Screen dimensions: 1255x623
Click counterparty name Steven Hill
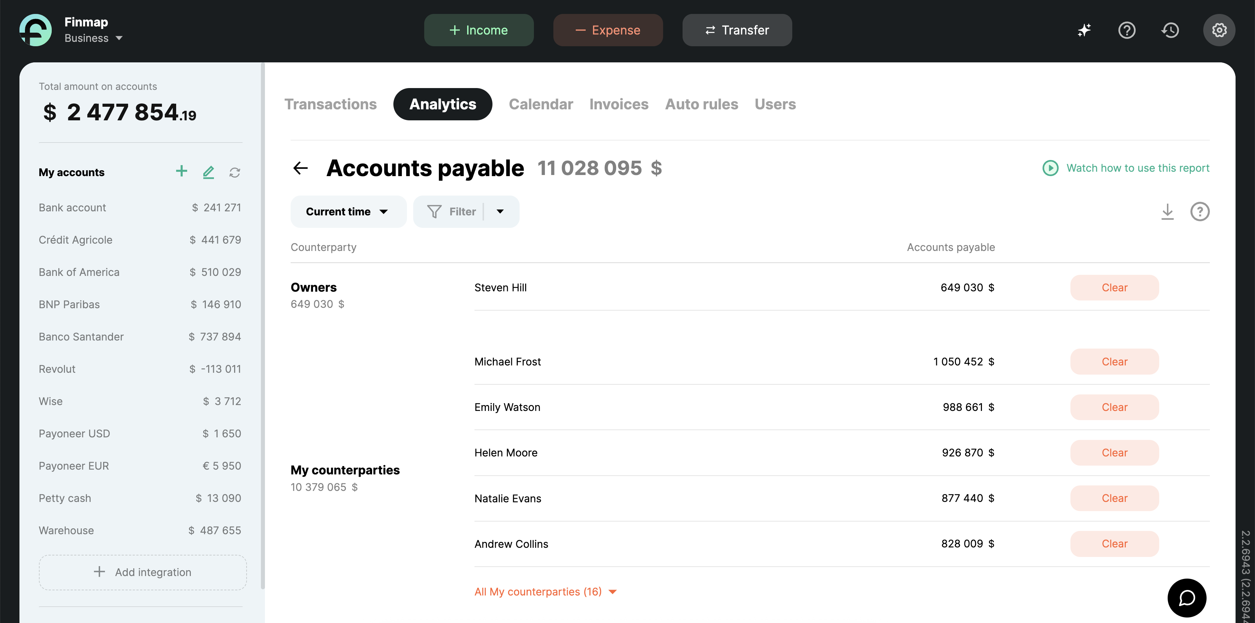(x=500, y=287)
